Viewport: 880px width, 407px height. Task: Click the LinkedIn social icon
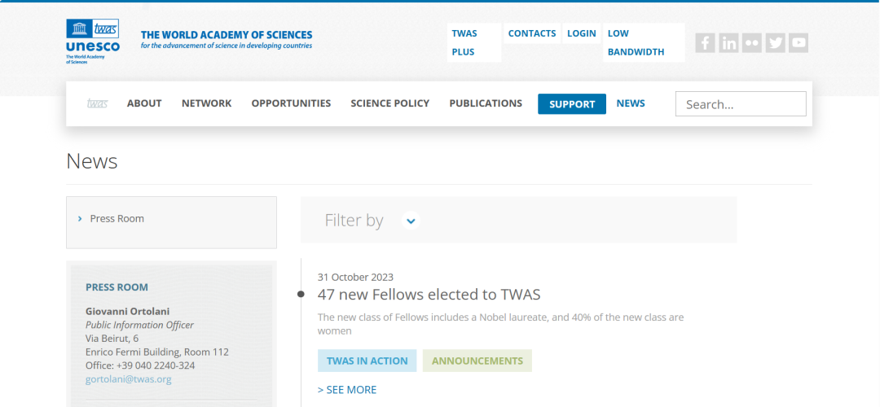(728, 43)
